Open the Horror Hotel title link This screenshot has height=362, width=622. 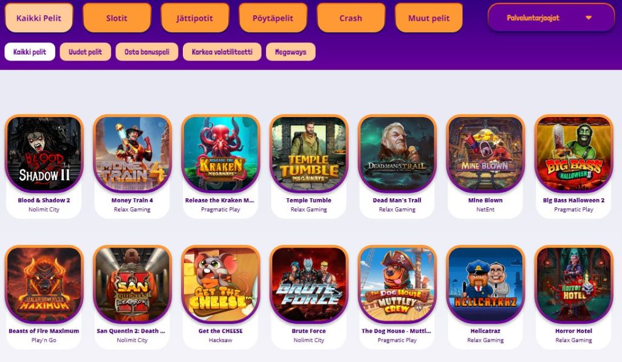click(x=573, y=330)
